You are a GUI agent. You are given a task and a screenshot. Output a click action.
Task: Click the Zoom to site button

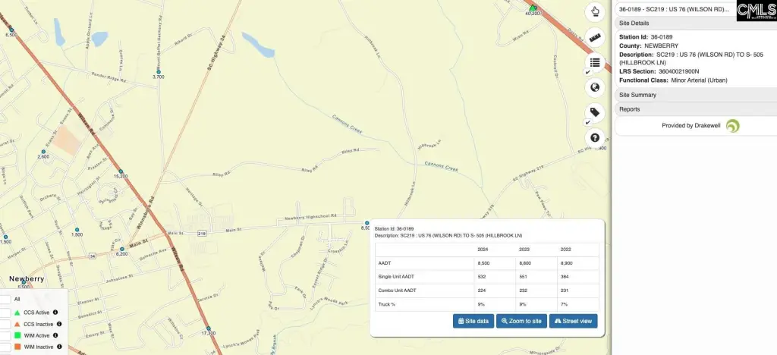click(521, 321)
